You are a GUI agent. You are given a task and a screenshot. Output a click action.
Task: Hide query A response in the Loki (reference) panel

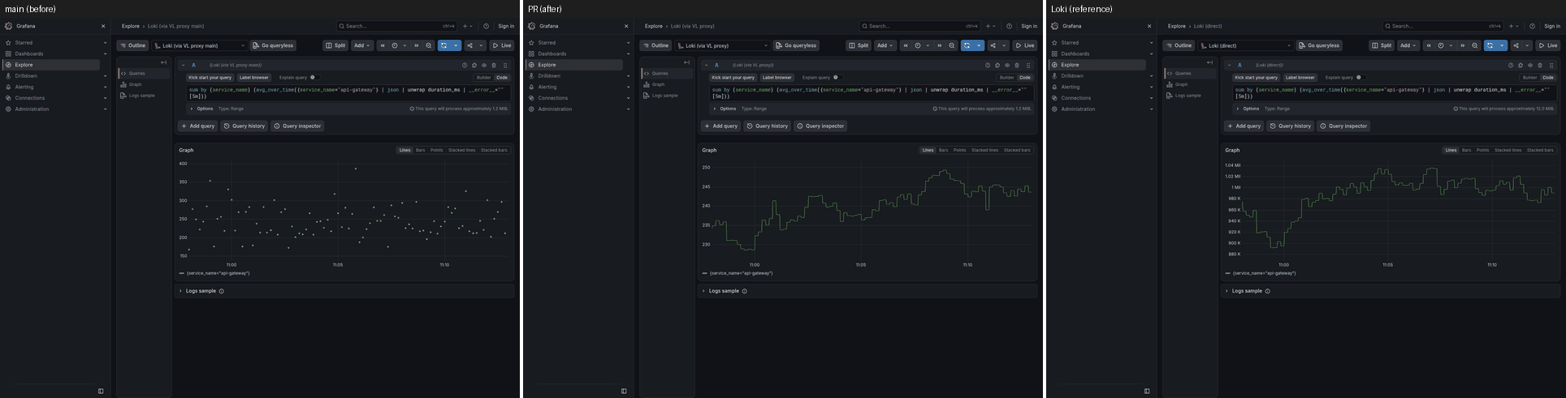(x=1530, y=65)
